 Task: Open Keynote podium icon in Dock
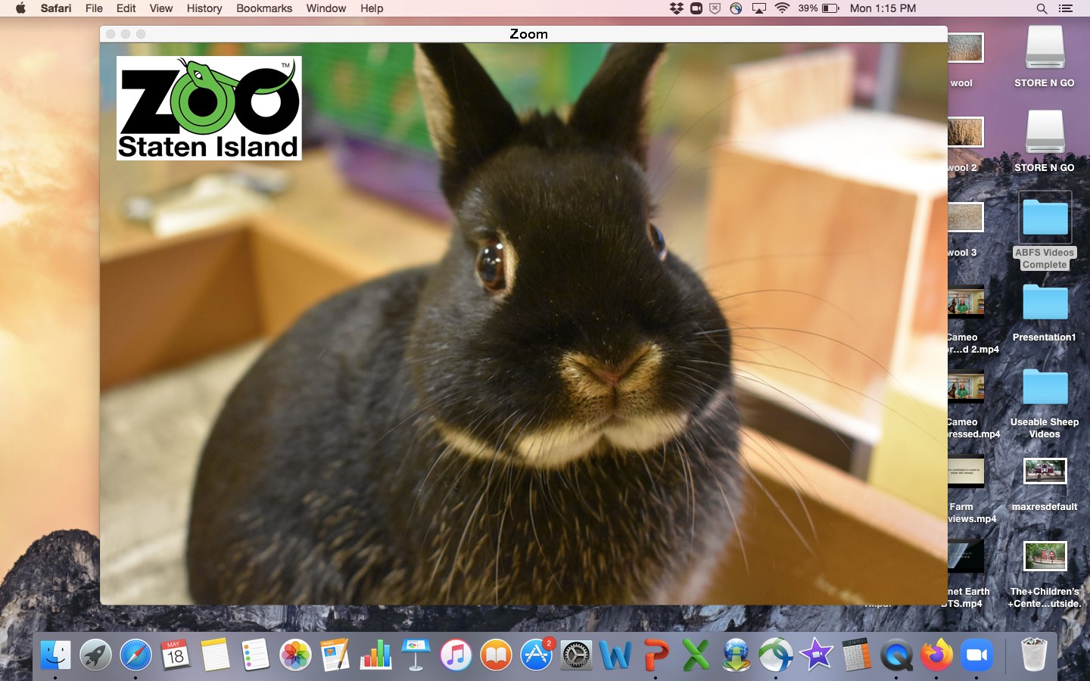click(x=416, y=655)
